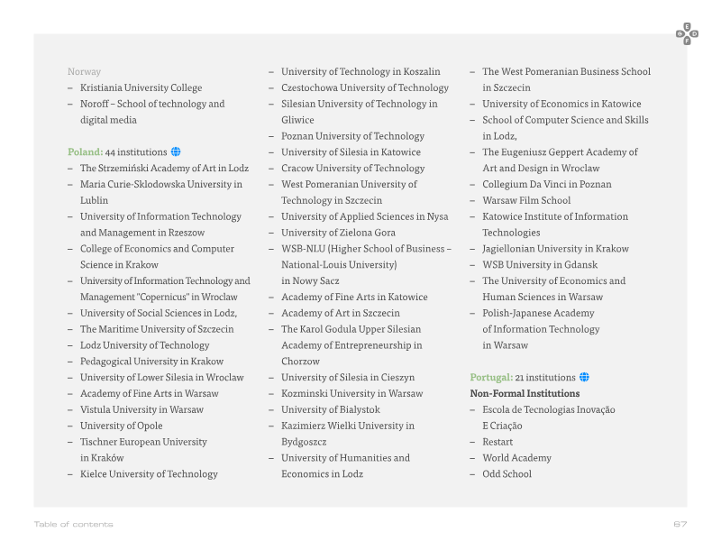This screenshot has height=541, width=721.
Task: Click the EGDF logo icon in corner
Action: pyautogui.click(x=687, y=34)
